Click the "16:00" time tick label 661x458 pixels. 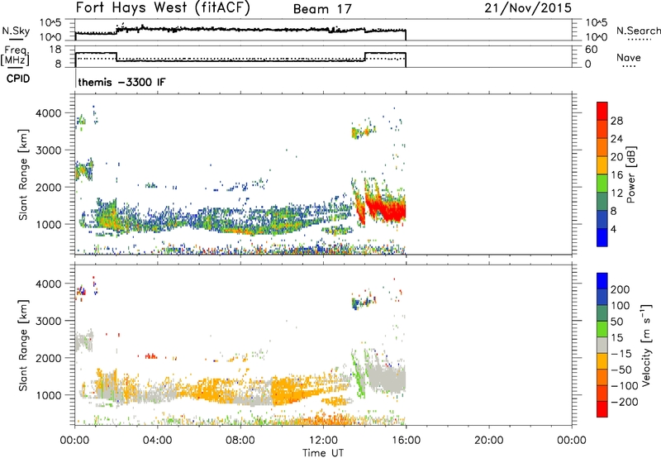406,441
